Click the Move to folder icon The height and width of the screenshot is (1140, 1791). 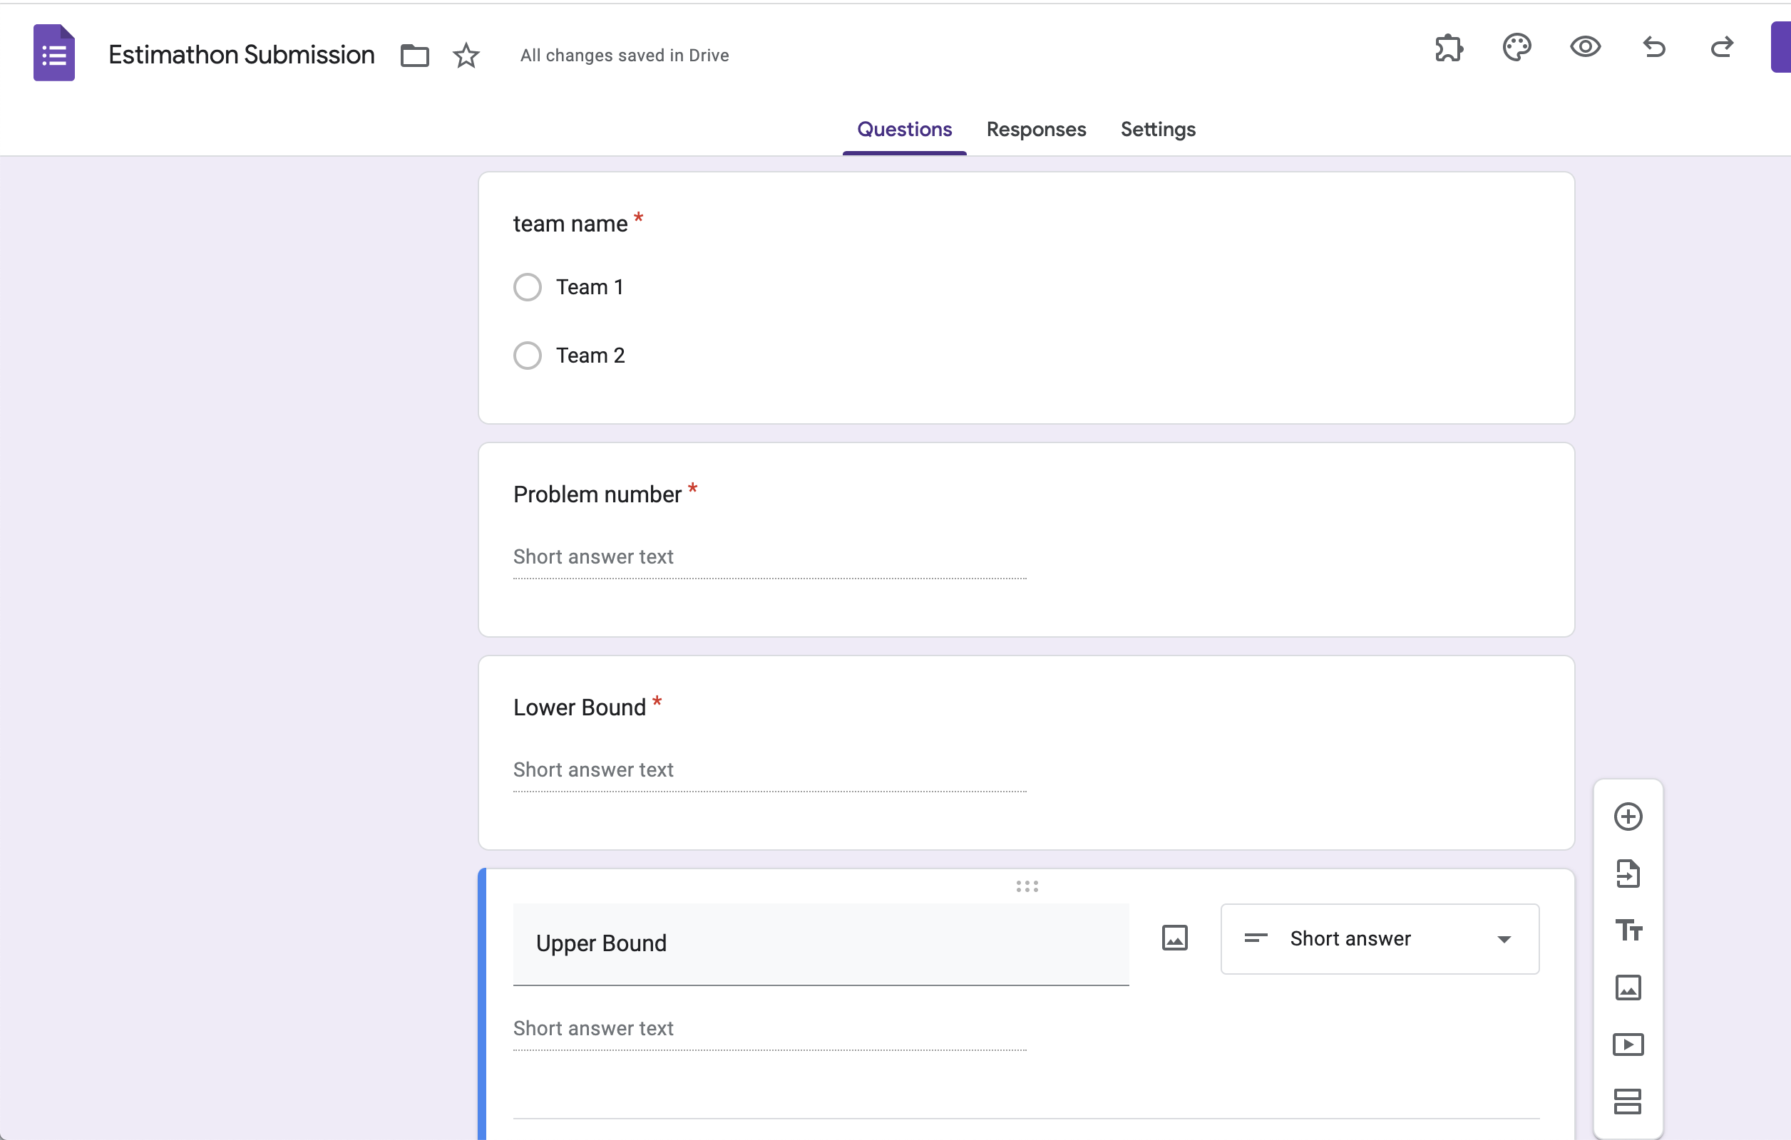[x=414, y=56]
